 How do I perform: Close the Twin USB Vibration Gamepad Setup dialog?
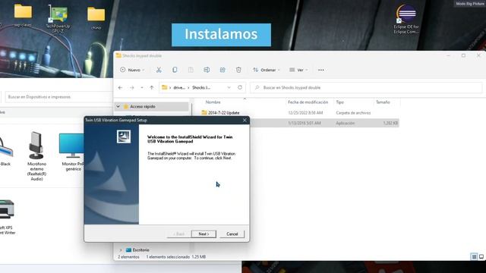[245, 120]
